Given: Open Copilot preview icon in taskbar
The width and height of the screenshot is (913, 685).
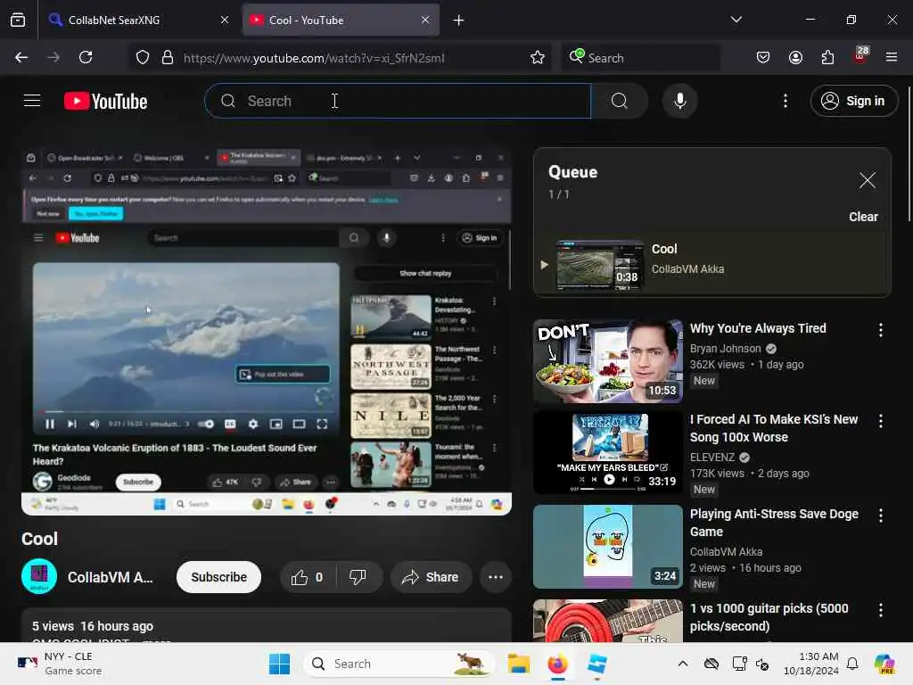Looking at the screenshot, I should (x=885, y=664).
